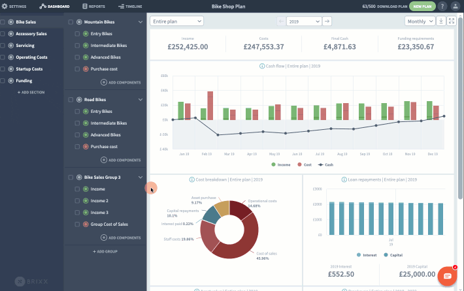Open the help question mark icon

coord(442,7)
